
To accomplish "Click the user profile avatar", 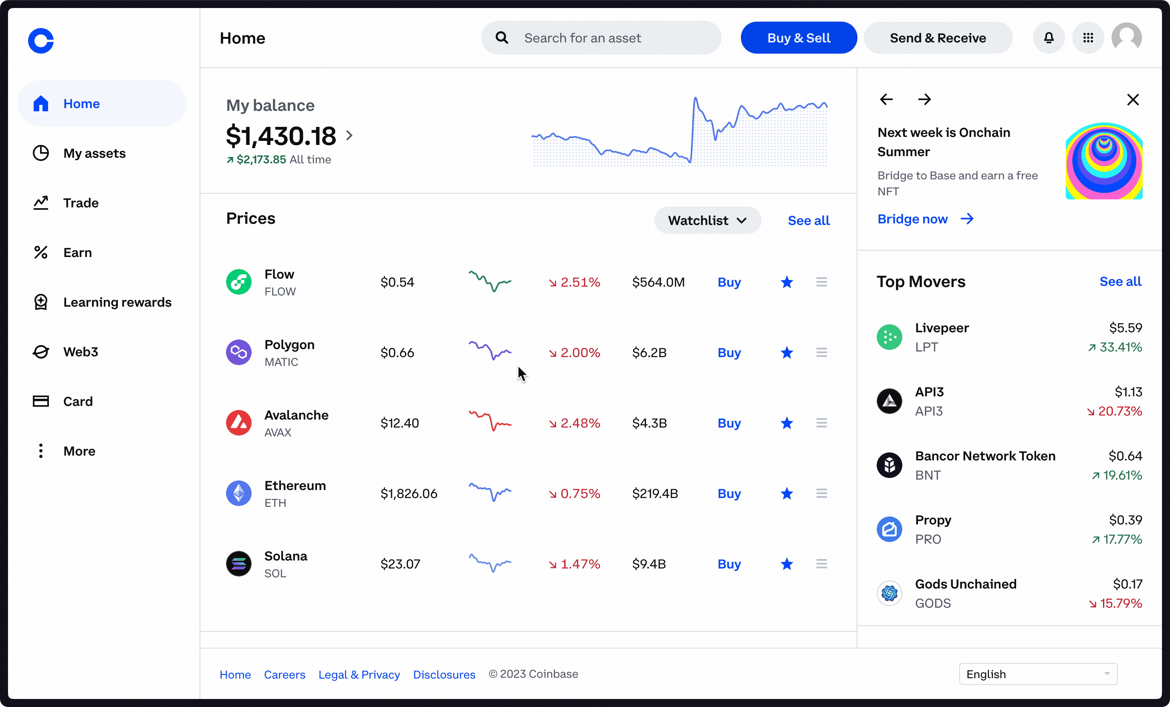I will click(1126, 38).
